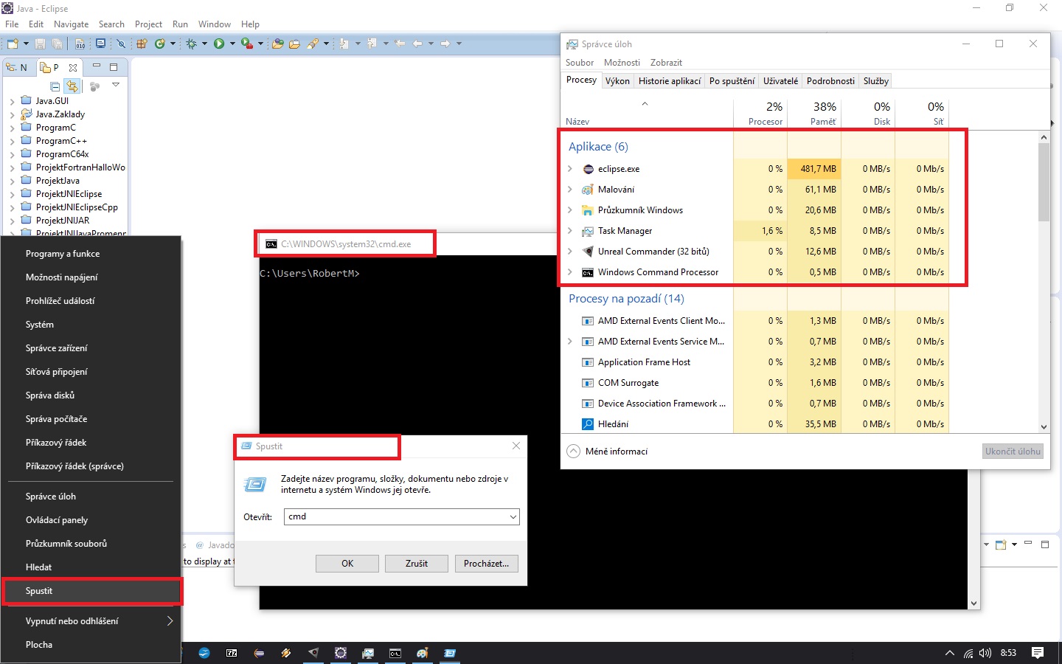Open the Command Prompt taskbar icon

(395, 654)
